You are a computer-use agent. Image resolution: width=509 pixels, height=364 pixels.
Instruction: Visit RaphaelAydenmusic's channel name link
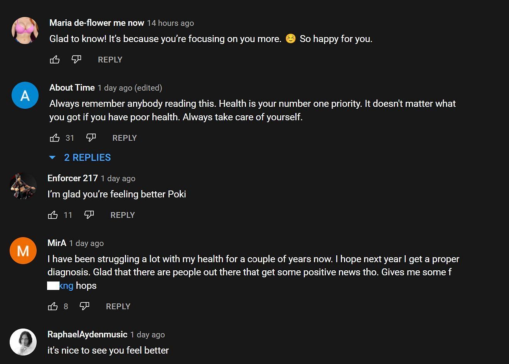(87, 334)
